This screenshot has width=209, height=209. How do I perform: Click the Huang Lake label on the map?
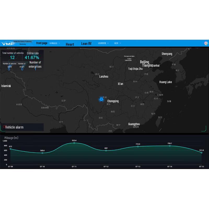click(x=166, y=82)
